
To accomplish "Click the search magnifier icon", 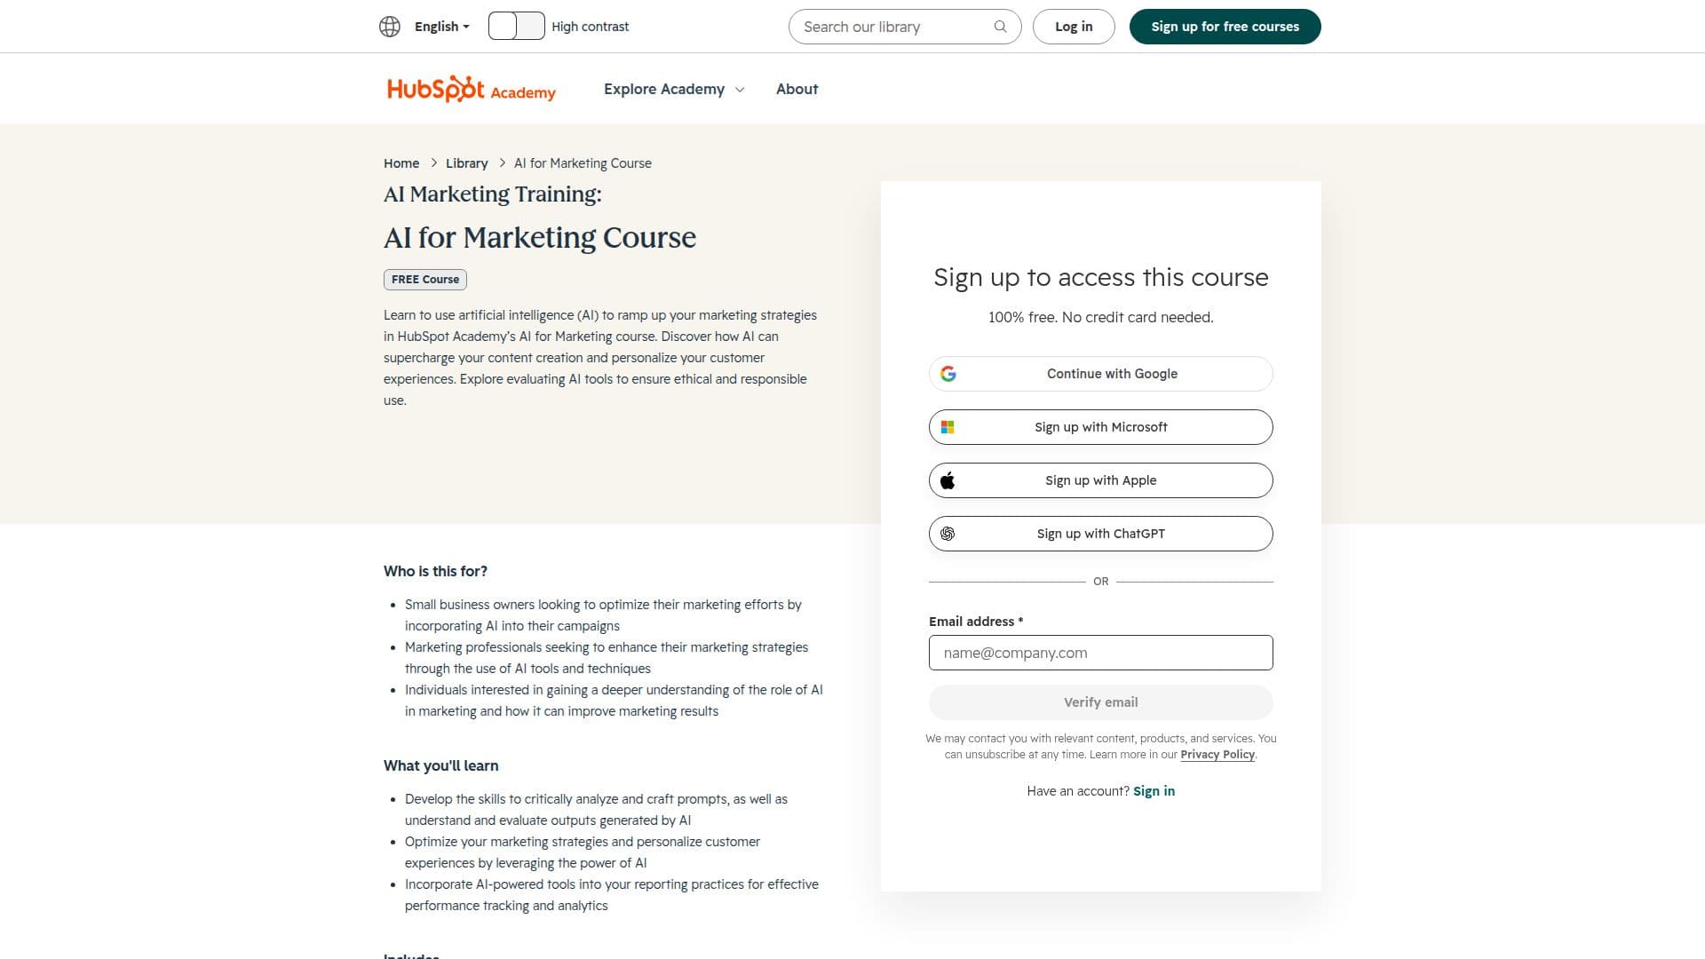I will click(x=1000, y=27).
